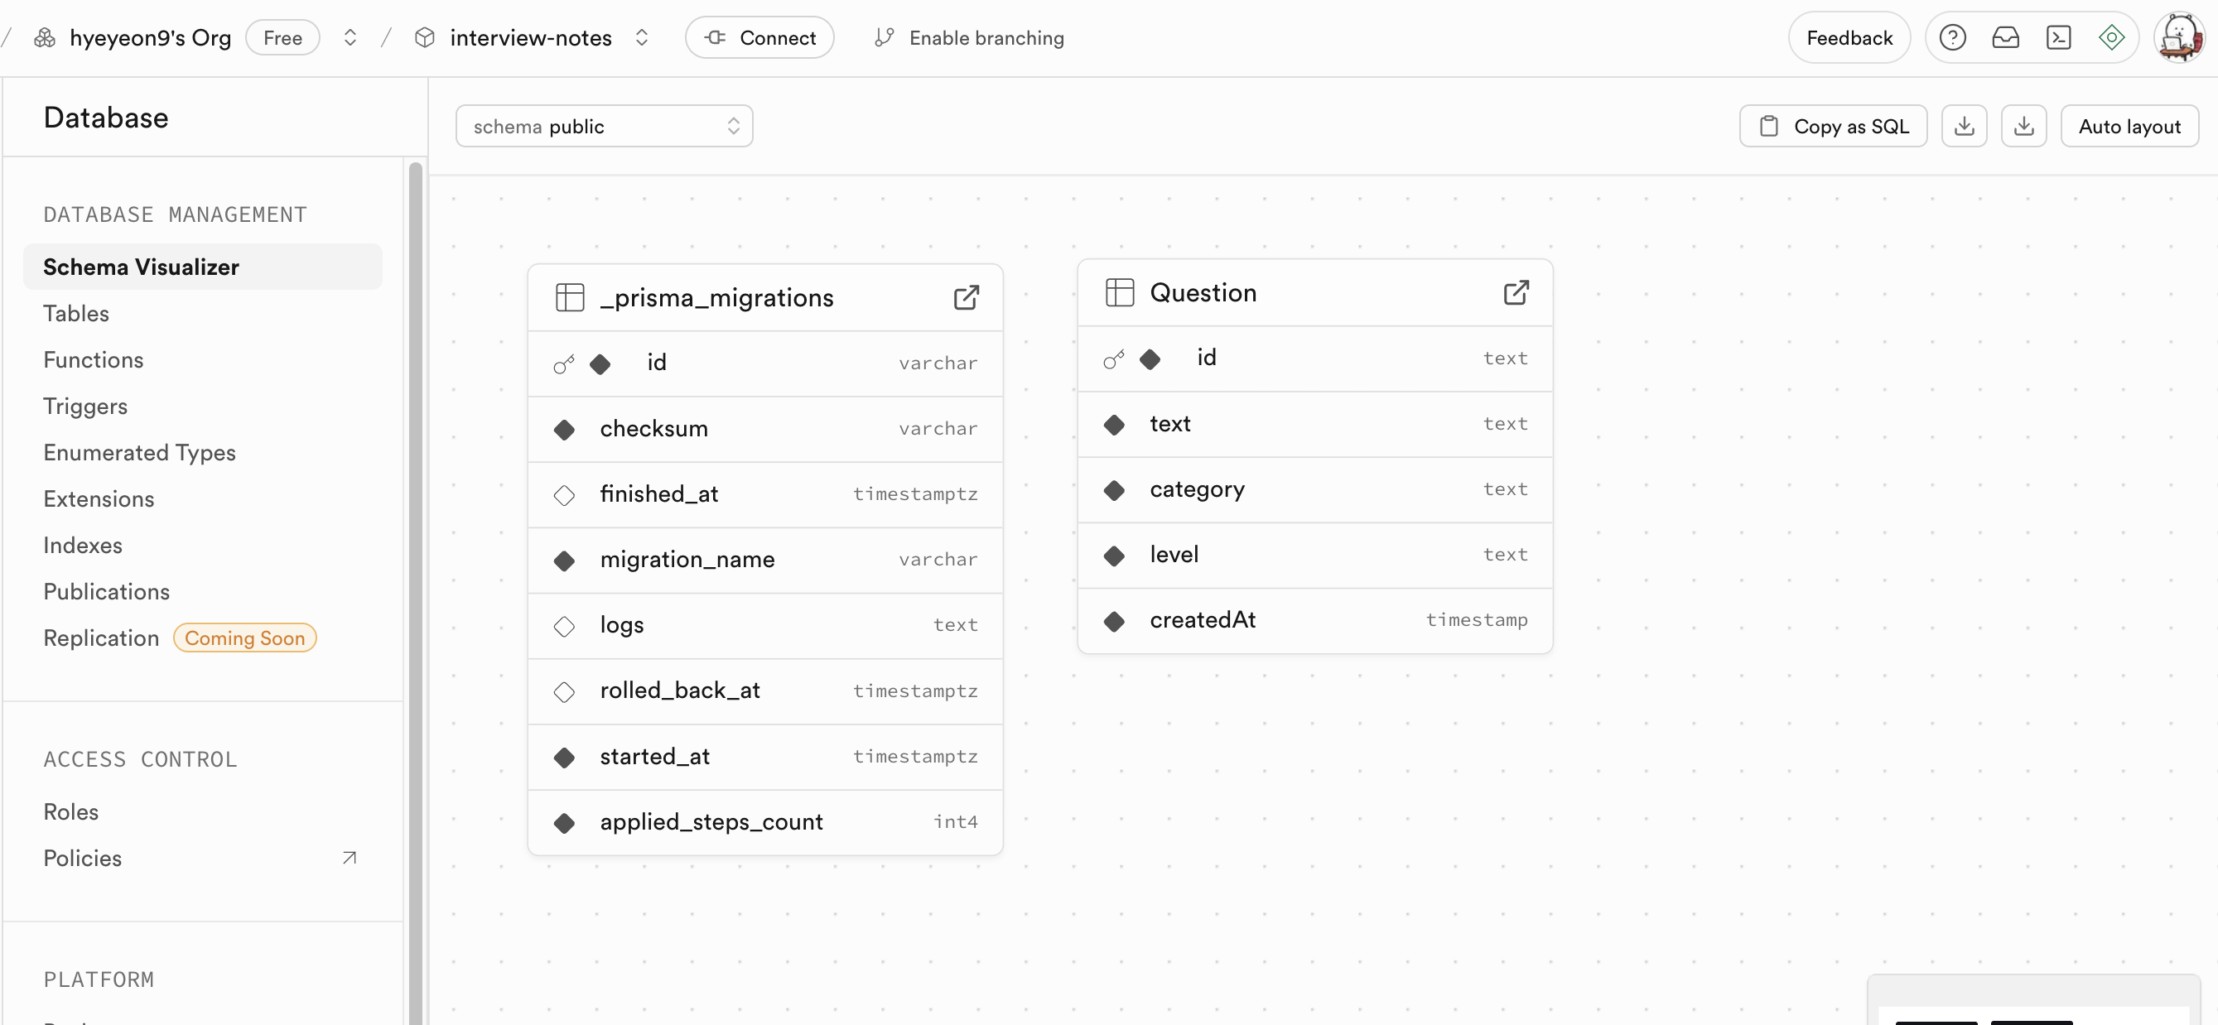Click the second download icon beside Auto layout

2023,127
